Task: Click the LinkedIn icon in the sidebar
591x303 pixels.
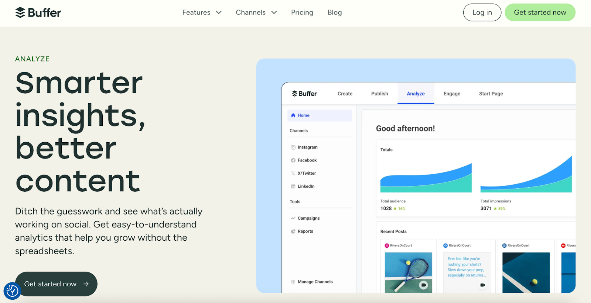Action: (293, 187)
